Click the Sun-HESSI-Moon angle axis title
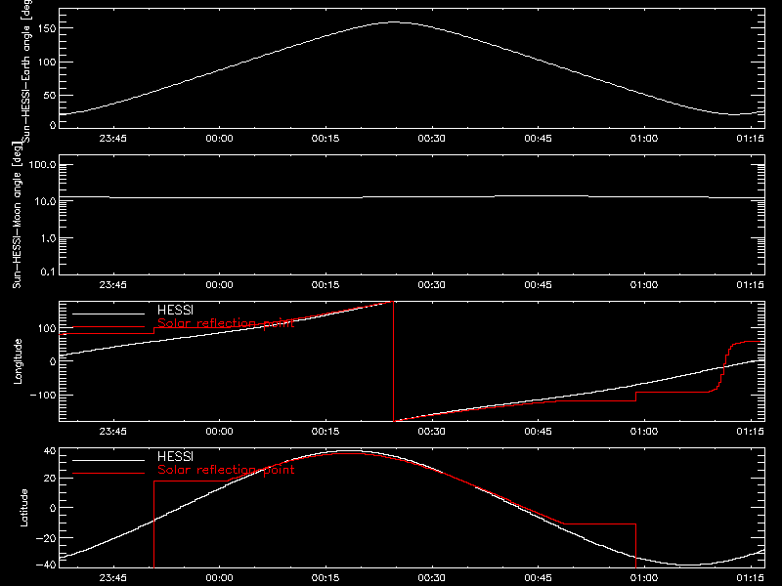Image resolution: width=782 pixels, height=586 pixels. 17,215
